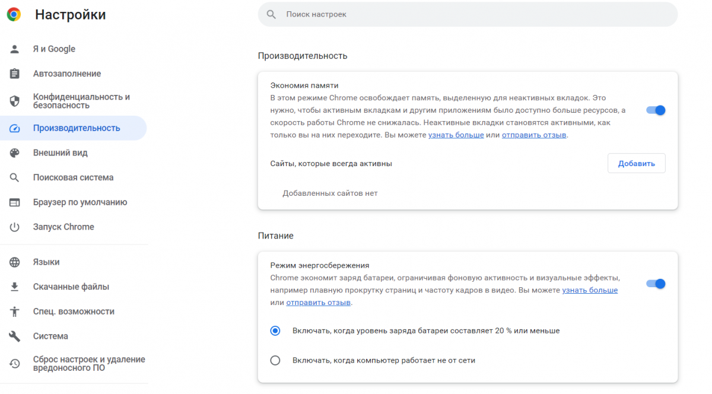The image size is (712, 394).
Task: Click the Питание section heading
Action: point(276,236)
